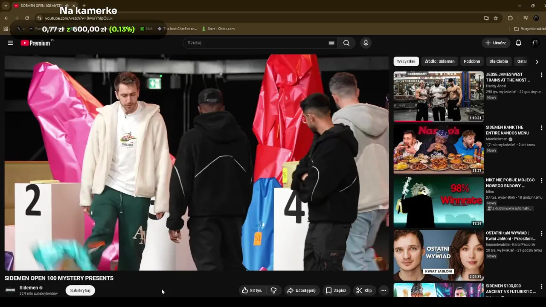Open site information icon in address bar
The image size is (546, 307).
tap(39, 18)
